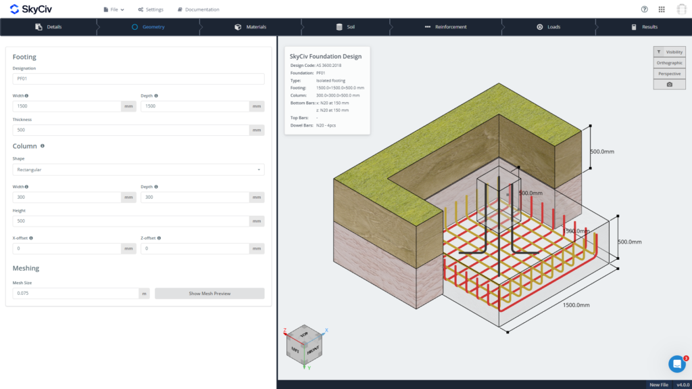Open the user profile avatar
This screenshot has height=389, width=692.
pyautogui.click(x=681, y=9)
